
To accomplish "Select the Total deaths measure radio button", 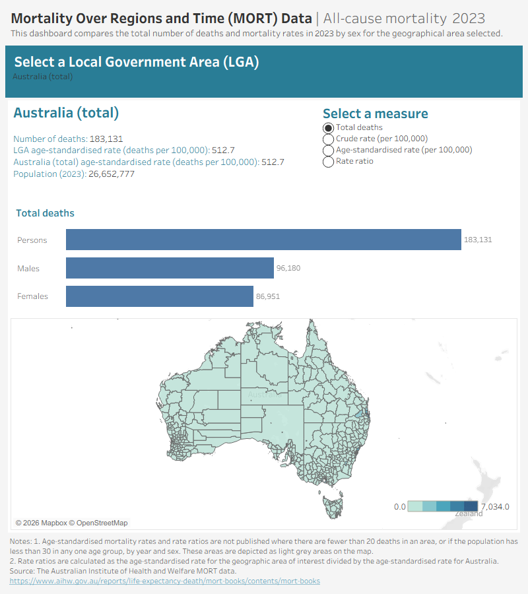I will pos(328,128).
